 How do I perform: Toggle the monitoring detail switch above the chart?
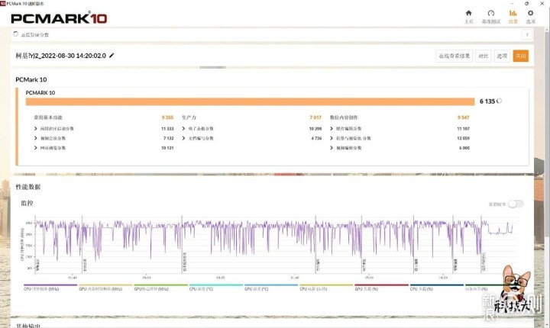(x=516, y=204)
